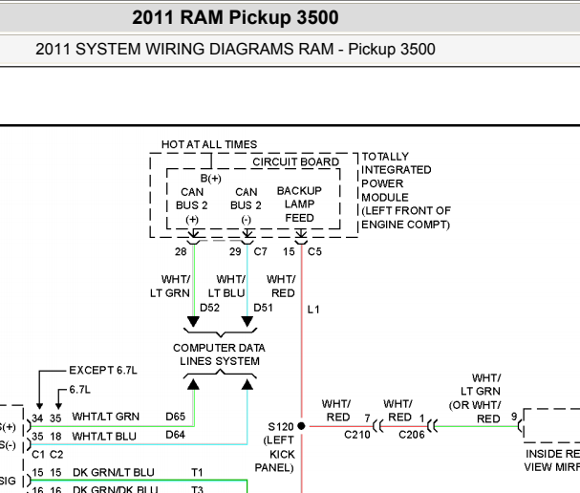This screenshot has width=580, height=493.
Task: Click the 'HOT AT ALL TIMES' label
Action: (209, 144)
